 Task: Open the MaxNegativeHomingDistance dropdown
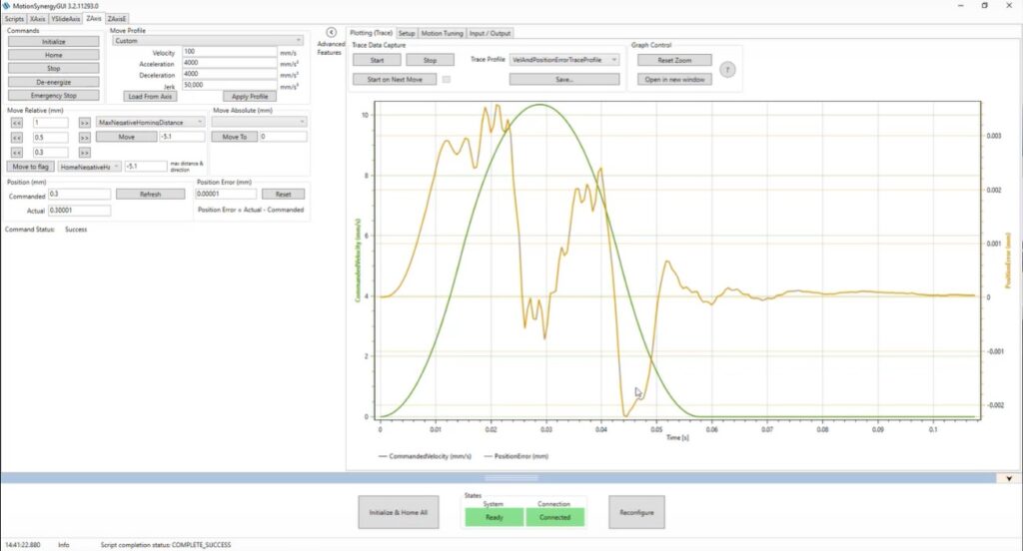[150, 122]
